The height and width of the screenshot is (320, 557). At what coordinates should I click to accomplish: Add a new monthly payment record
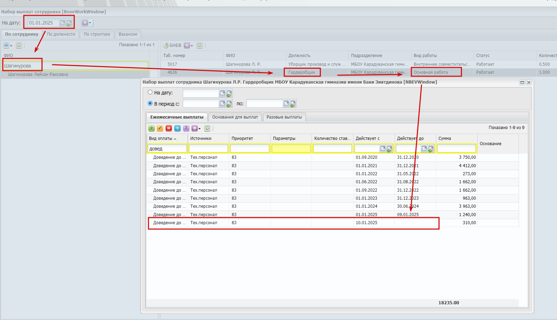coord(152,128)
